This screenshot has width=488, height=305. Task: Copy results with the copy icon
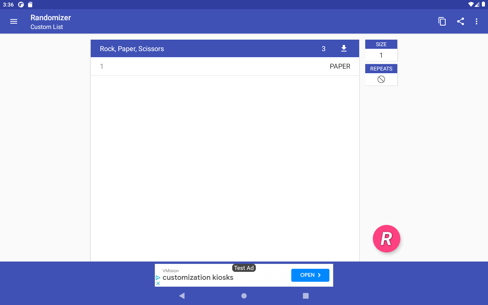tap(442, 21)
